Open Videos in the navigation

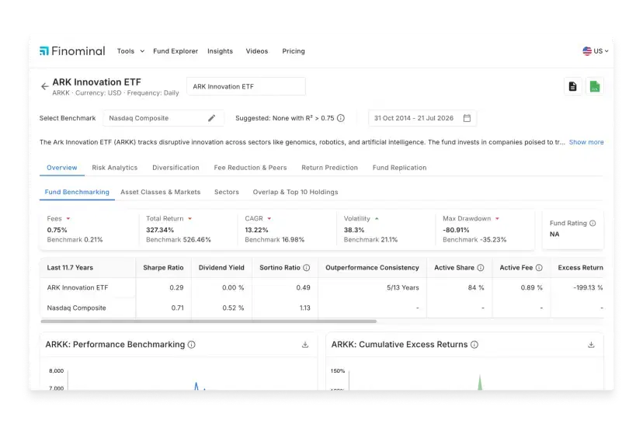coord(257,51)
